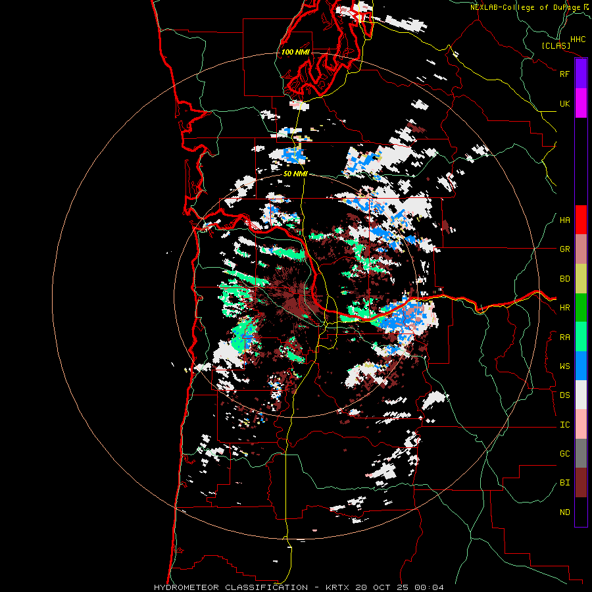The width and height of the screenshot is (592, 592).
Task: Click the DS legend label
Action: click(x=565, y=395)
